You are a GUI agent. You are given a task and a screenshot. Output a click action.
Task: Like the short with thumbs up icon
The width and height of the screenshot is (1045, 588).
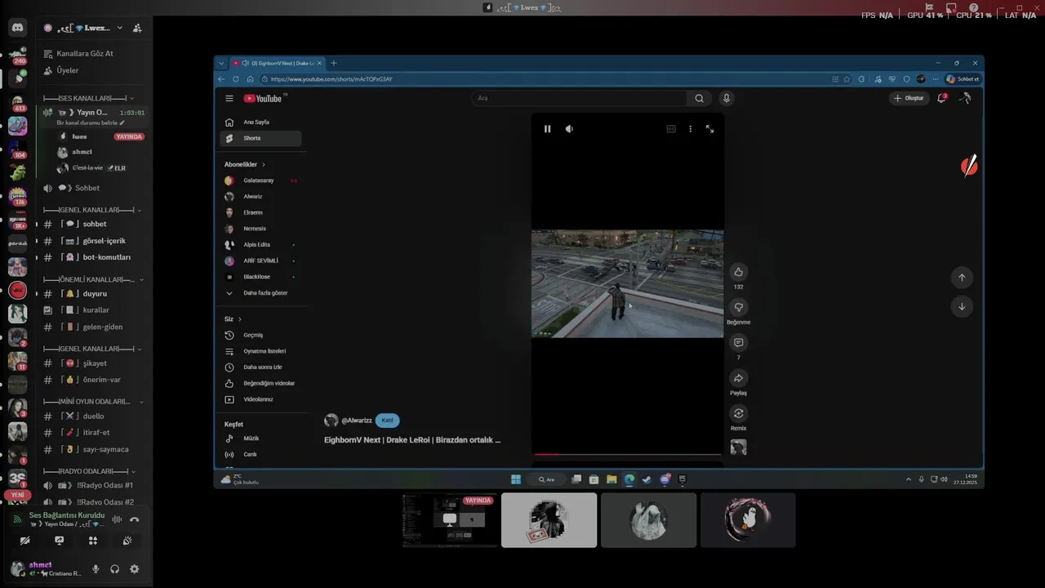[738, 272]
